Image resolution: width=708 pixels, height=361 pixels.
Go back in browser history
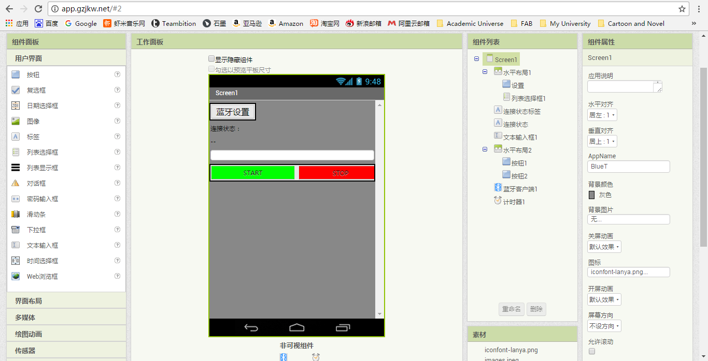coord(9,9)
